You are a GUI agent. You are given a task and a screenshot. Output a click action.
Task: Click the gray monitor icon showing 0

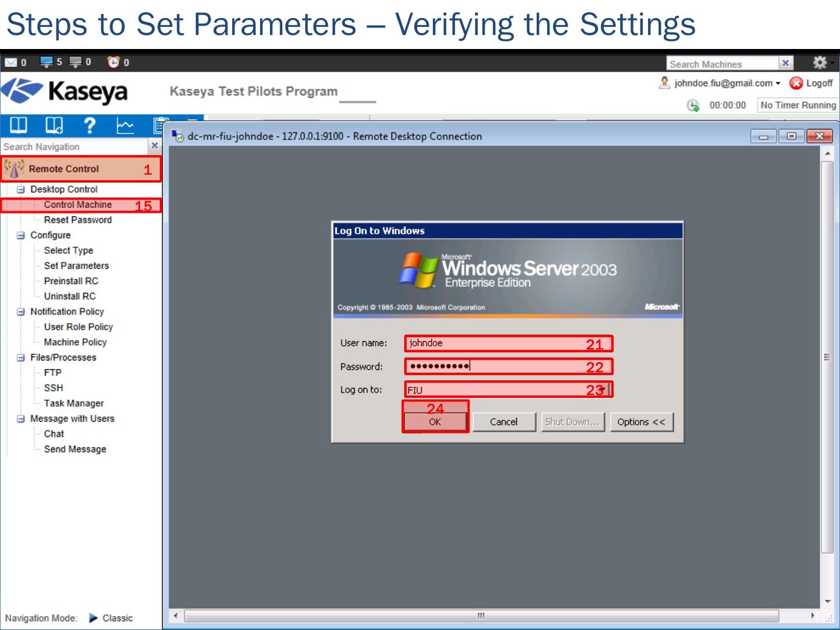[x=76, y=62]
